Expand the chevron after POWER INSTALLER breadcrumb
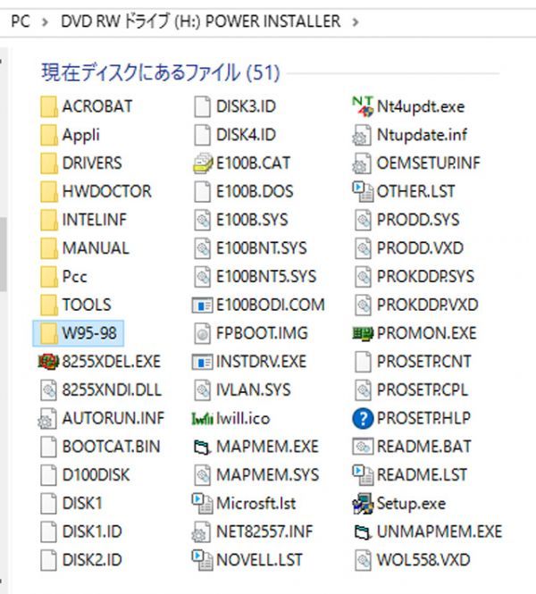Screen dimensions: 536x594 (356, 22)
